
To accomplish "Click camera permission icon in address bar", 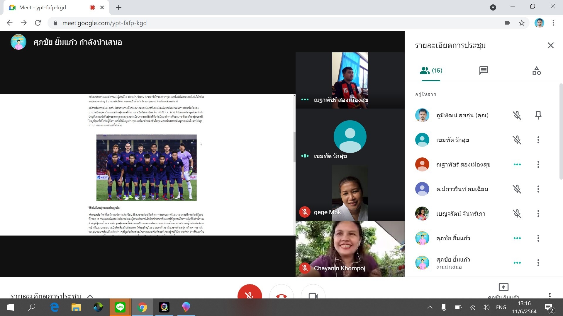I will (x=507, y=23).
